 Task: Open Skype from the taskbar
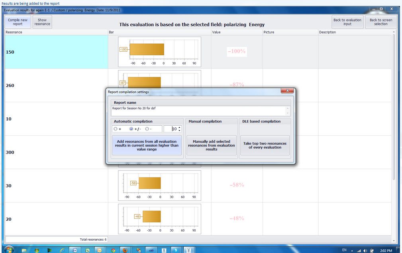[176, 250]
